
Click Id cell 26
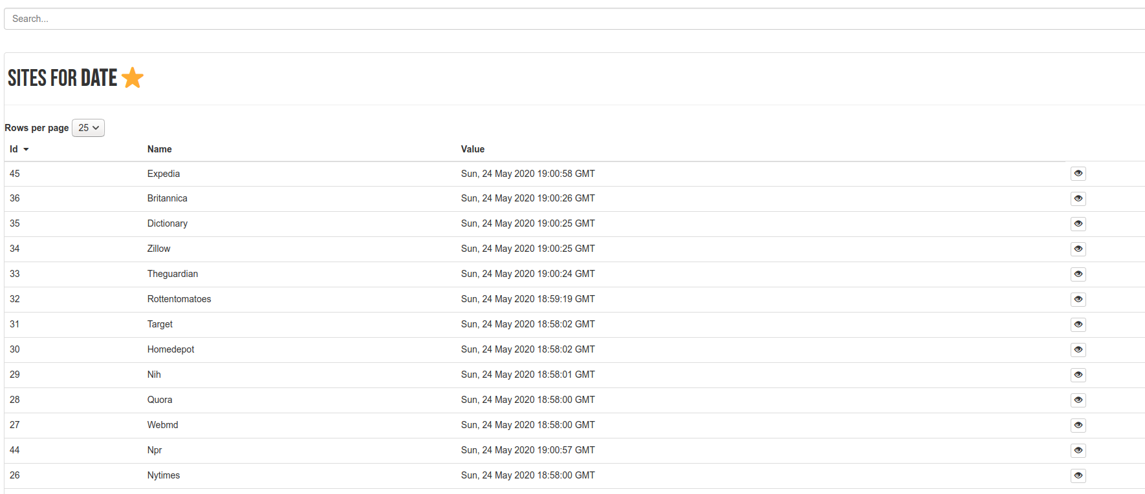15,475
